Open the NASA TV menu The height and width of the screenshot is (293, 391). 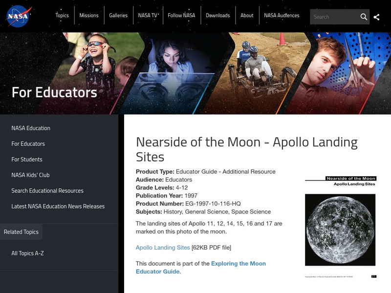(148, 16)
